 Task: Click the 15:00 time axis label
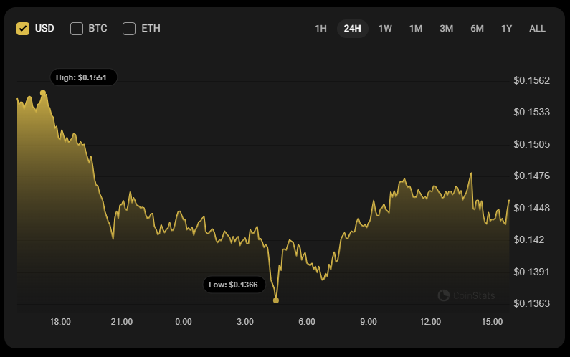[x=492, y=322]
